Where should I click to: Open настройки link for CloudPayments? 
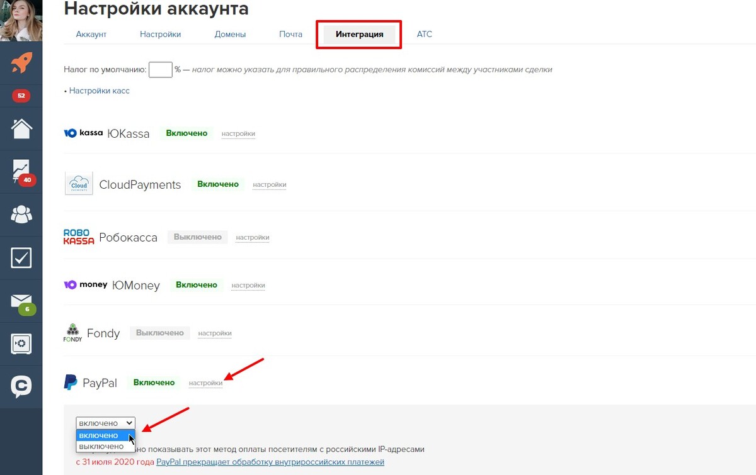(x=270, y=184)
